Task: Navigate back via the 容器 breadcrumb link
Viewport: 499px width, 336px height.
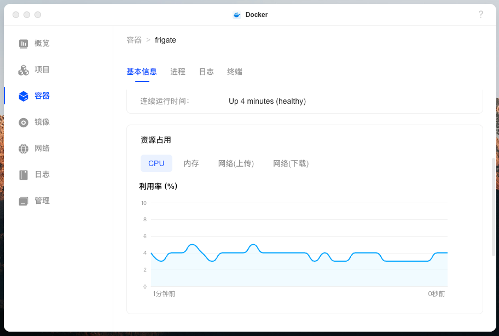Action: coord(134,40)
